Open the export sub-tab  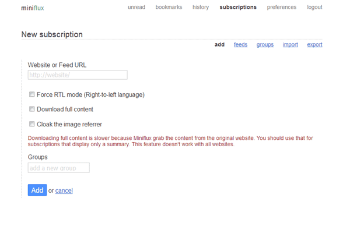(314, 44)
